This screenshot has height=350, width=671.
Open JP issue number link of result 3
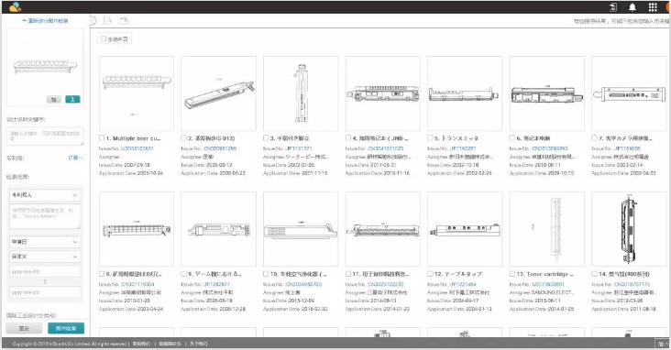298,148
